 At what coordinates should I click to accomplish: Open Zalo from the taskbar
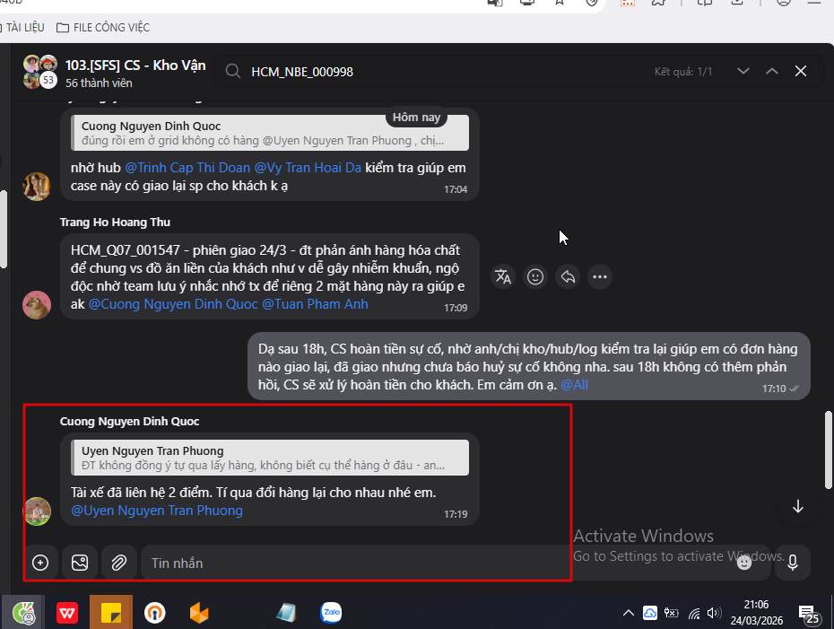(x=331, y=613)
